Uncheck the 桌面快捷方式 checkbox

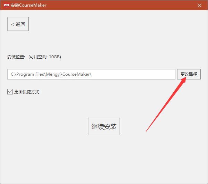coord(10,92)
